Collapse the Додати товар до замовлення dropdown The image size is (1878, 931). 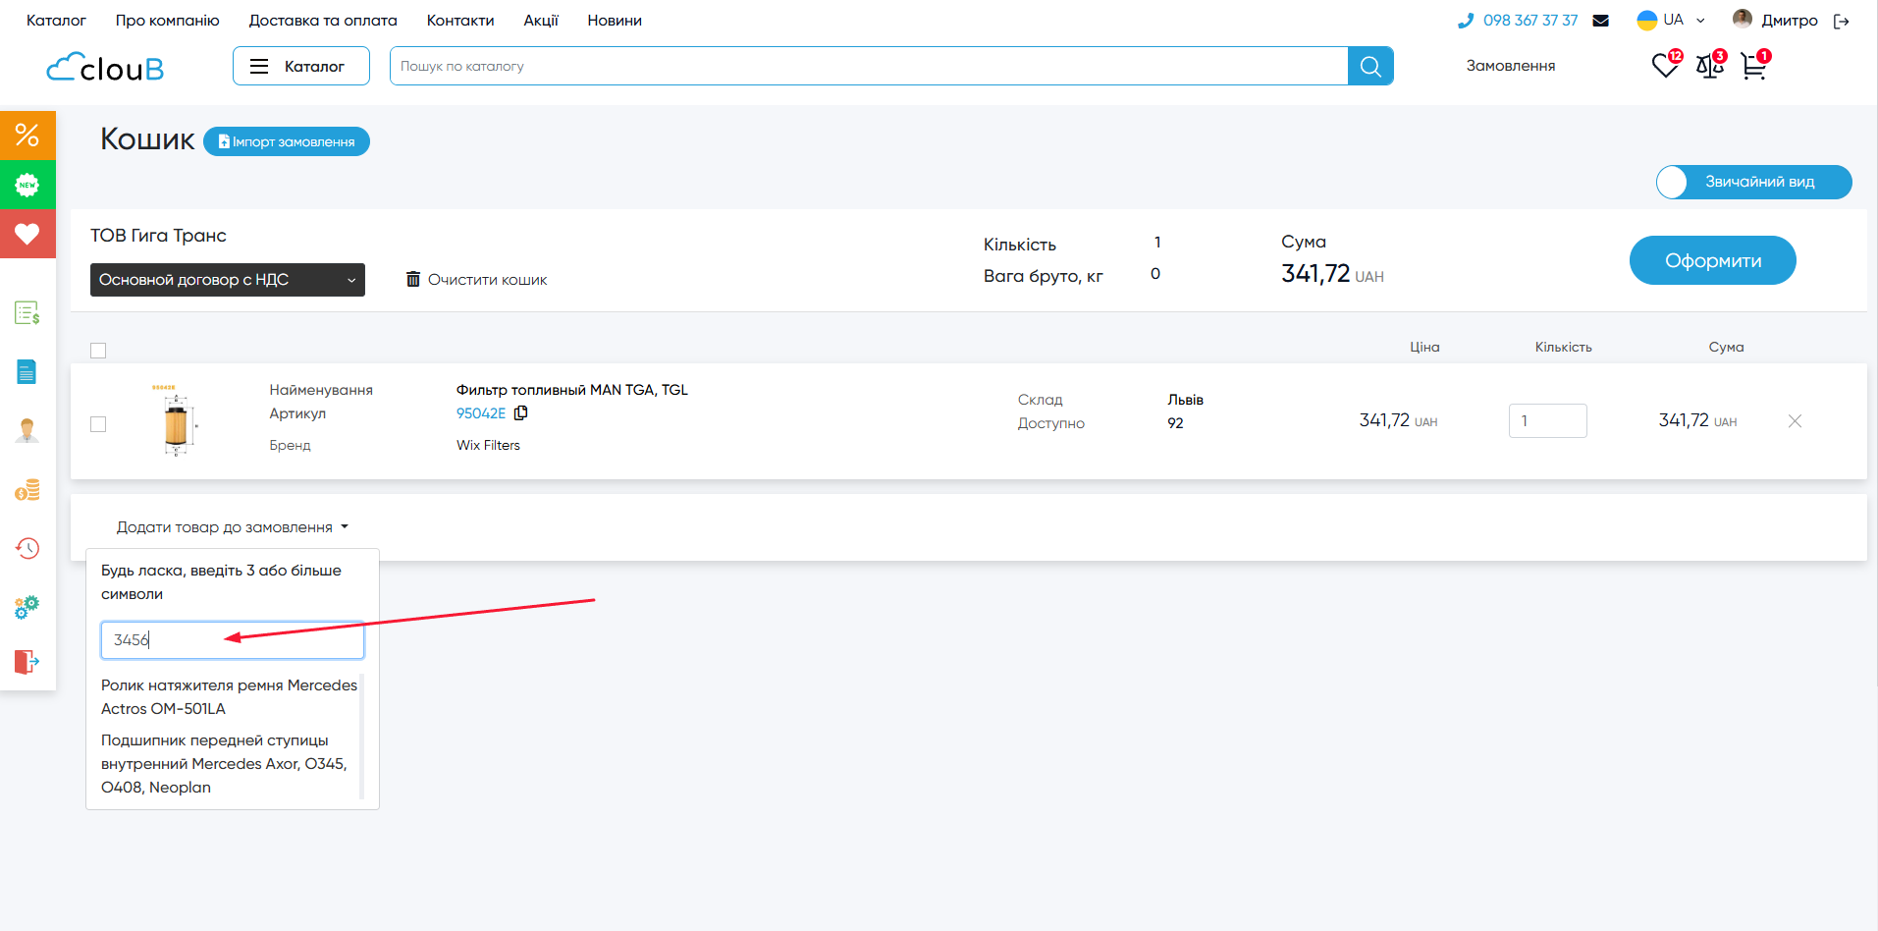coord(232,527)
